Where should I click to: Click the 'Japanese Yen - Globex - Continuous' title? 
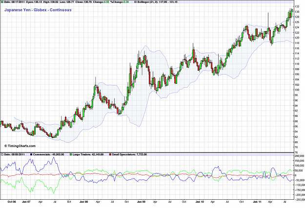pos(38,10)
